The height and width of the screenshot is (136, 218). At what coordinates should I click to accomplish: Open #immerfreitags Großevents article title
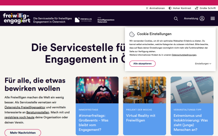[x=94, y=123]
